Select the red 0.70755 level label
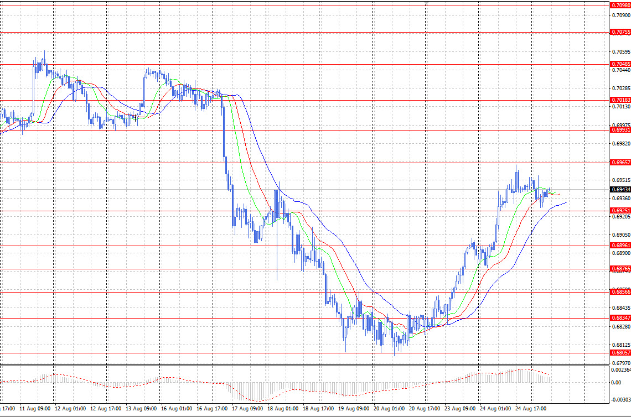 tap(620, 32)
